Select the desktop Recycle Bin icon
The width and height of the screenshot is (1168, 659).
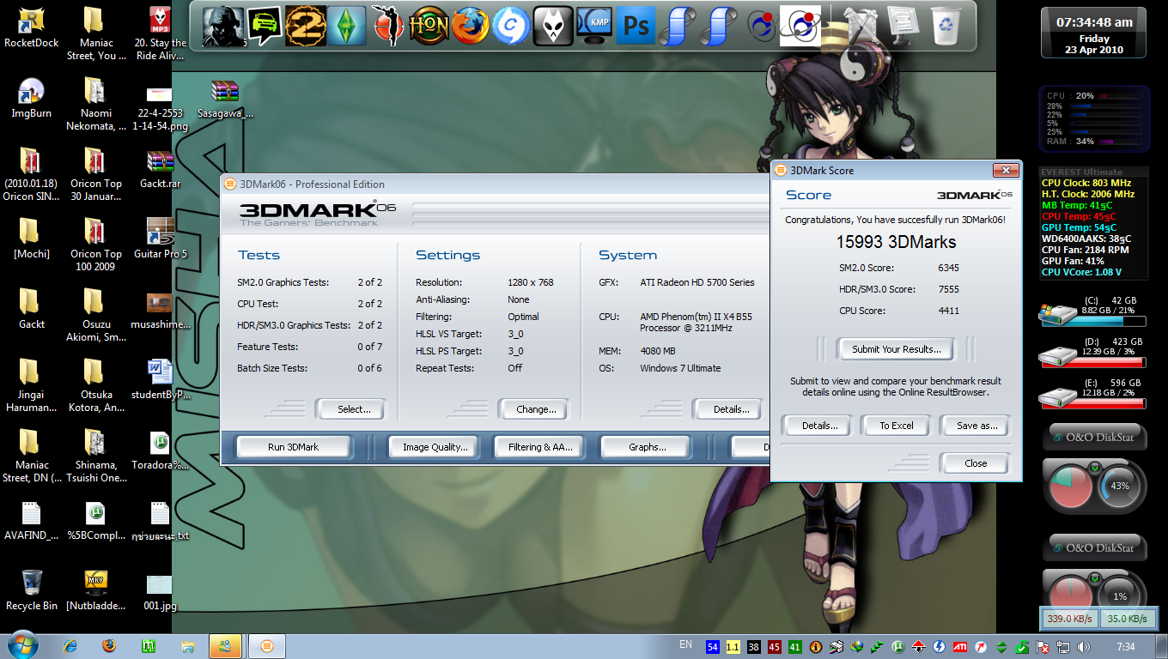[32, 590]
